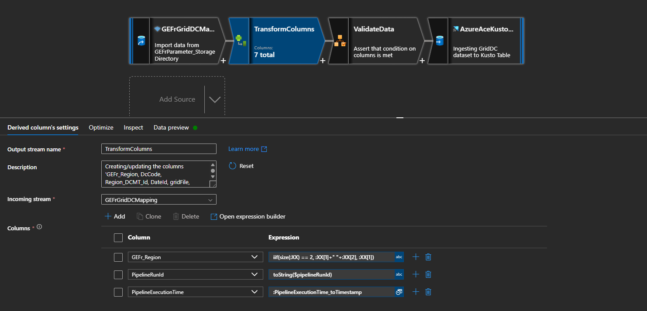647x311 pixels.
Task: Click the Column header label
Action: pos(139,238)
